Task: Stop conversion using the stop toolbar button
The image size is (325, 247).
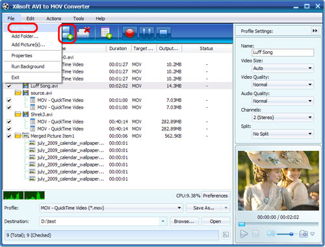Action: [163, 33]
